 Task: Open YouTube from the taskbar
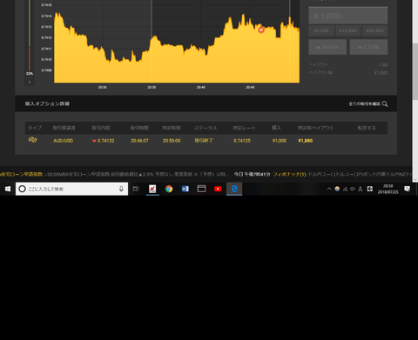pos(218,189)
